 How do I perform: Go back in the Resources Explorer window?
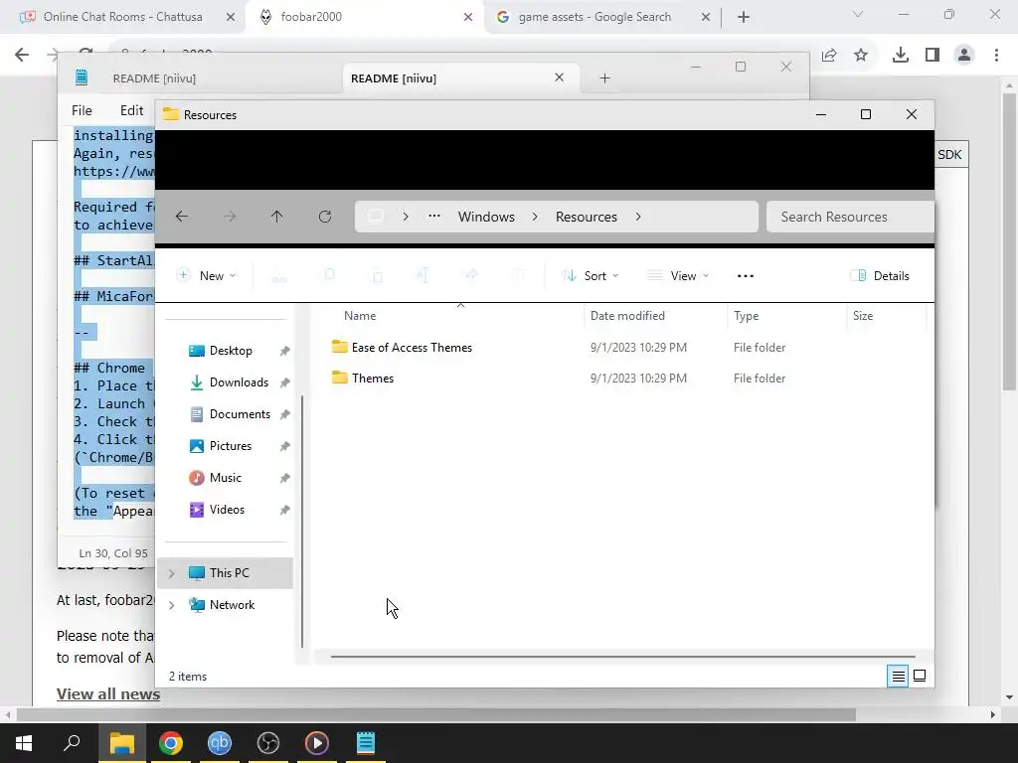[x=182, y=217]
